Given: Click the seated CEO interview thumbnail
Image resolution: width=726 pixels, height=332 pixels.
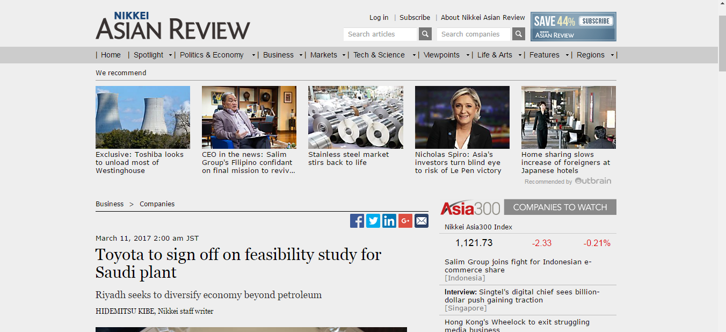Looking at the screenshot, I should (x=249, y=117).
